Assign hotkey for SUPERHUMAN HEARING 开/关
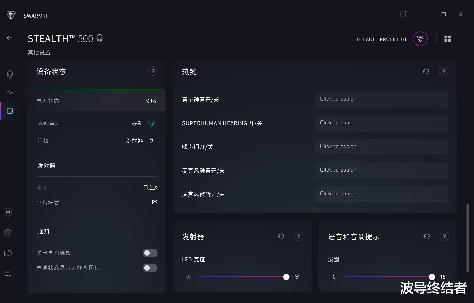The height and width of the screenshot is (303, 474). (x=381, y=123)
